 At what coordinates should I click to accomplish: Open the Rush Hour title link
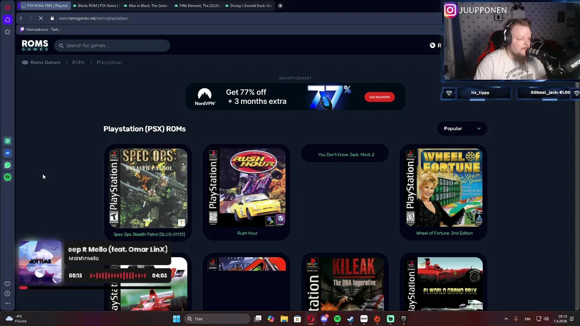coord(247,233)
